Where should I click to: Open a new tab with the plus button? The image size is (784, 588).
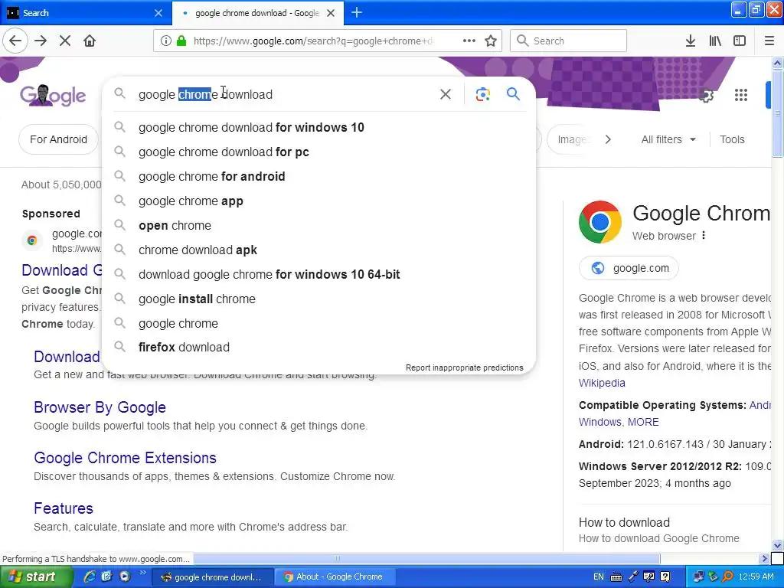[x=357, y=13]
